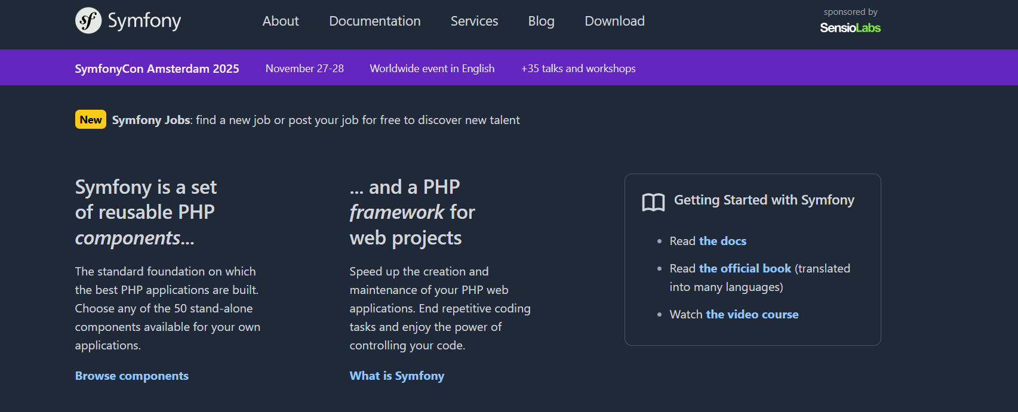The image size is (1018, 412).
Task: Click the yellow New badge
Action: 91,120
